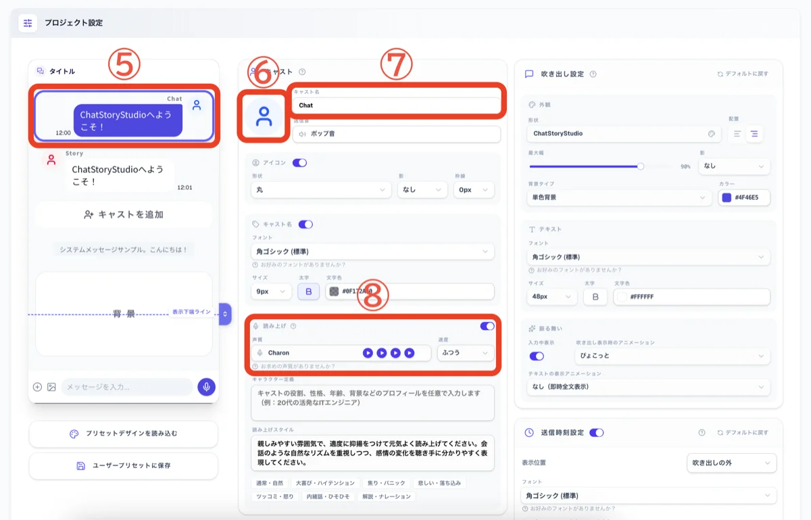The width and height of the screenshot is (811, 520).
Task: Open the 速度 ふつう dropdown
Action: click(x=466, y=353)
